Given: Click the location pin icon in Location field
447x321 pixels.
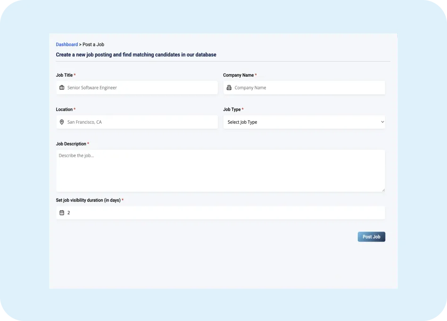Looking at the screenshot, I should 61,122.
